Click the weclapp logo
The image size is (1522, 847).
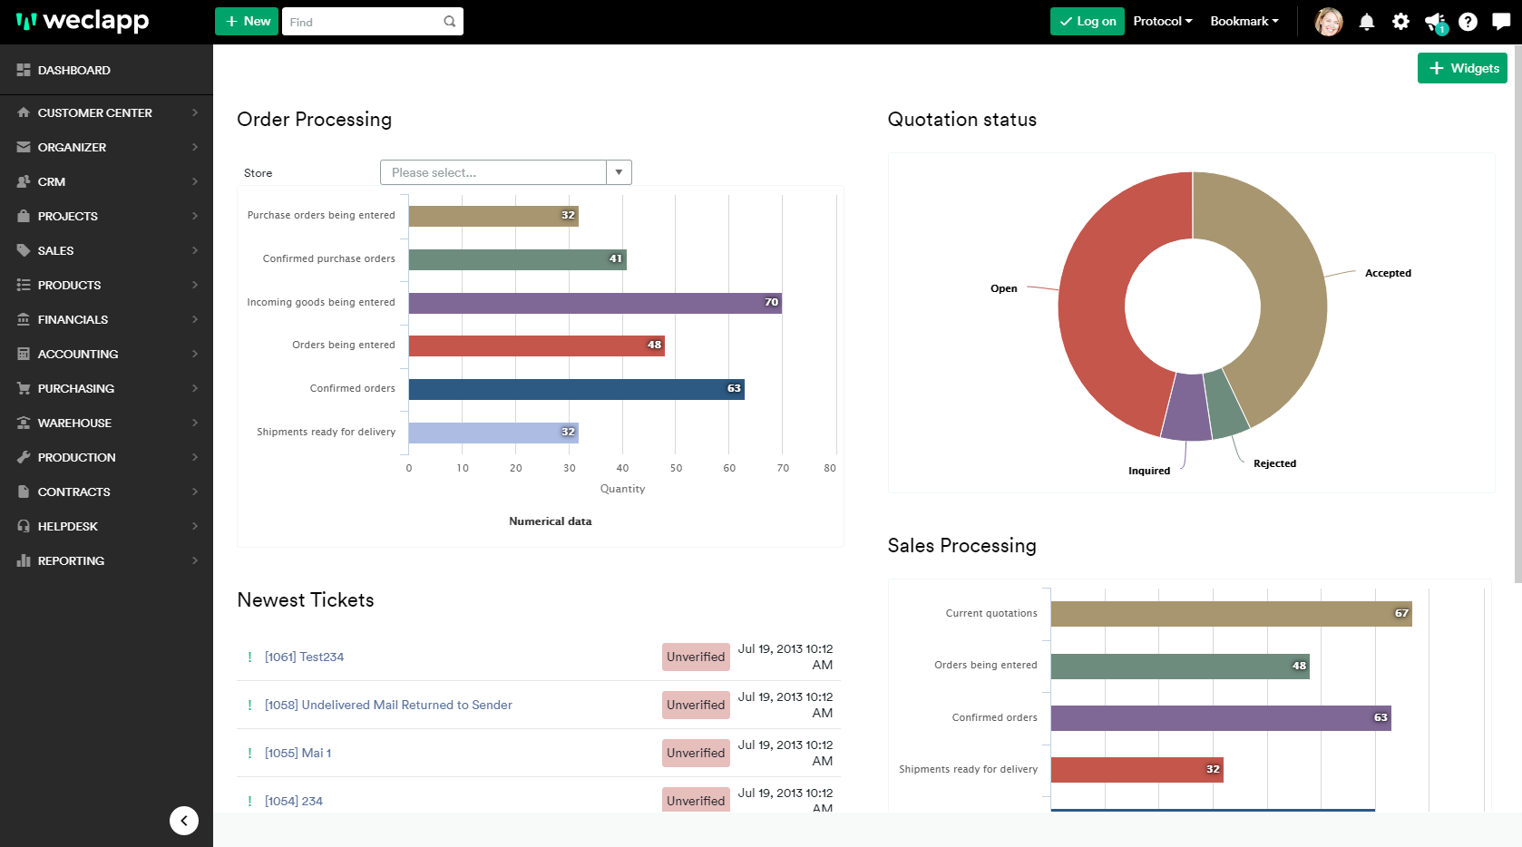pos(83,21)
